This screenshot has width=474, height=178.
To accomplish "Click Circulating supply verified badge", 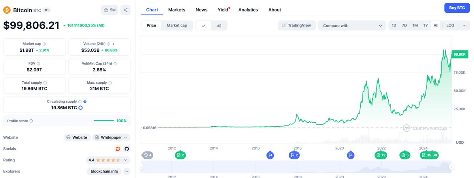I will [x=85, y=101].
